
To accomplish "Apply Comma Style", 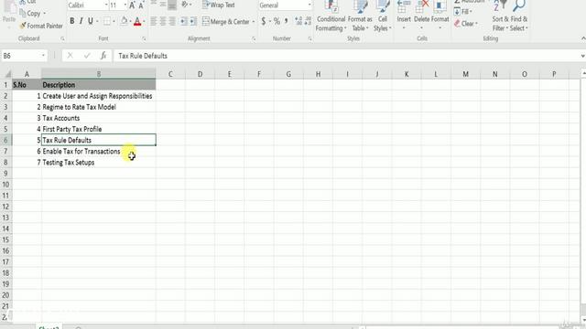I will (x=287, y=21).
